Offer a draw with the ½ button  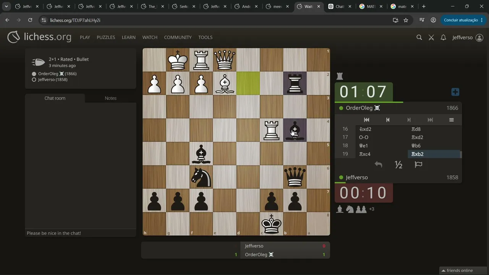pyautogui.click(x=398, y=165)
